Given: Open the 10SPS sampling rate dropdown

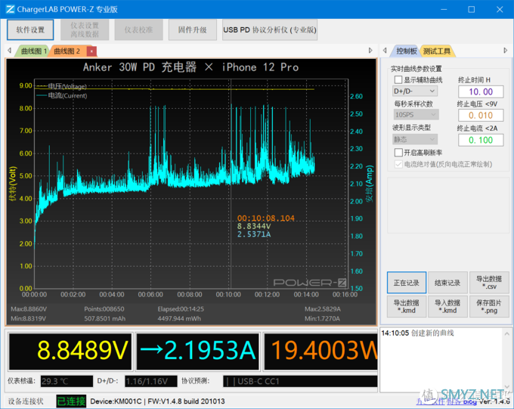Looking at the screenshot, I should [415, 115].
